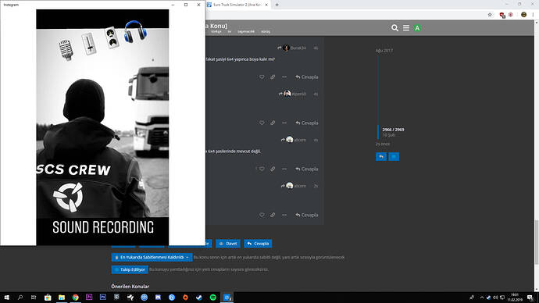Click the 'sürüş' tag in the header
The height and width of the screenshot is (303, 539).
pyautogui.click(x=266, y=31)
